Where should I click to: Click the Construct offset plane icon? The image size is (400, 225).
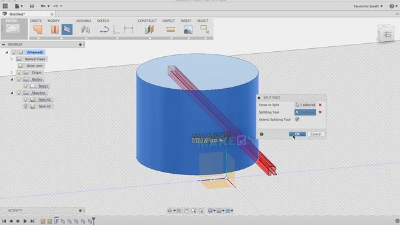click(x=149, y=29)
